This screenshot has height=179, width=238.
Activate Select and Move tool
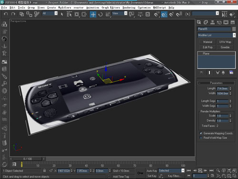tap(93, 14)
